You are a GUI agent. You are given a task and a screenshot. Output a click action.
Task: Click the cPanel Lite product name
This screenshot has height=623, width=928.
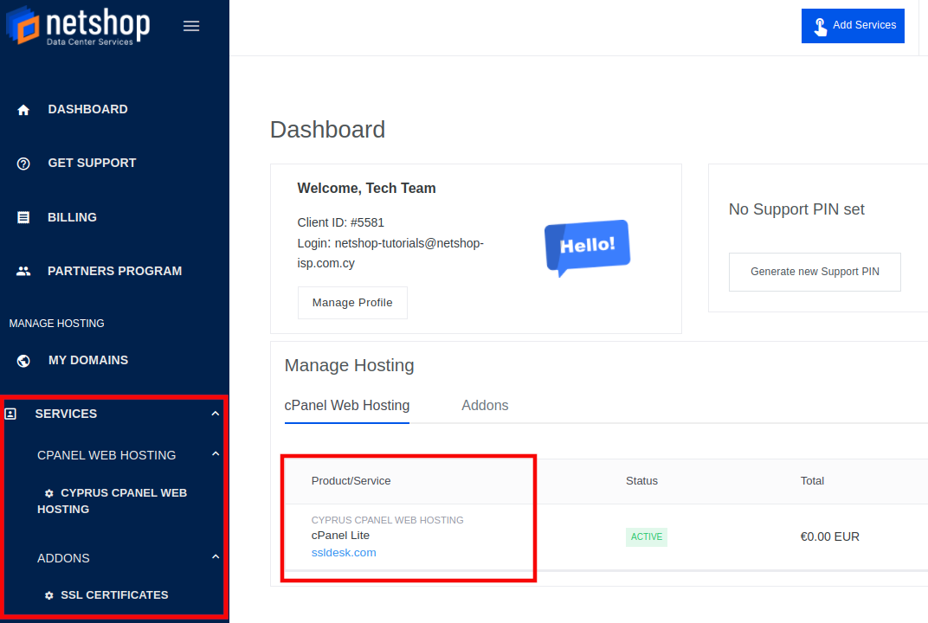click(340, 536)
